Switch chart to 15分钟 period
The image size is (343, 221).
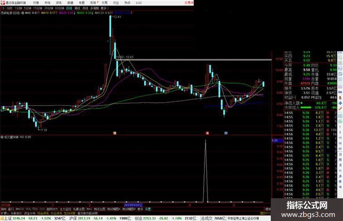point(37,8)
